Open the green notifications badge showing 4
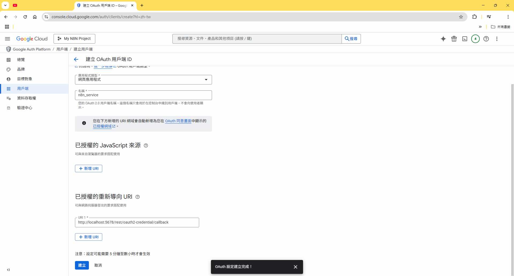Viewport: 514px width, 276px height. [475, 39]
